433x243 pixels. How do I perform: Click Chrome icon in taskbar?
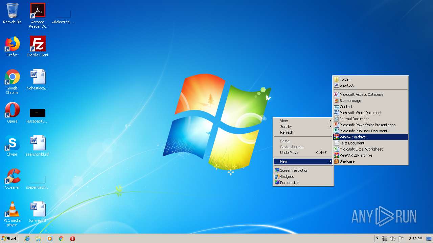[x=61, y=239]
